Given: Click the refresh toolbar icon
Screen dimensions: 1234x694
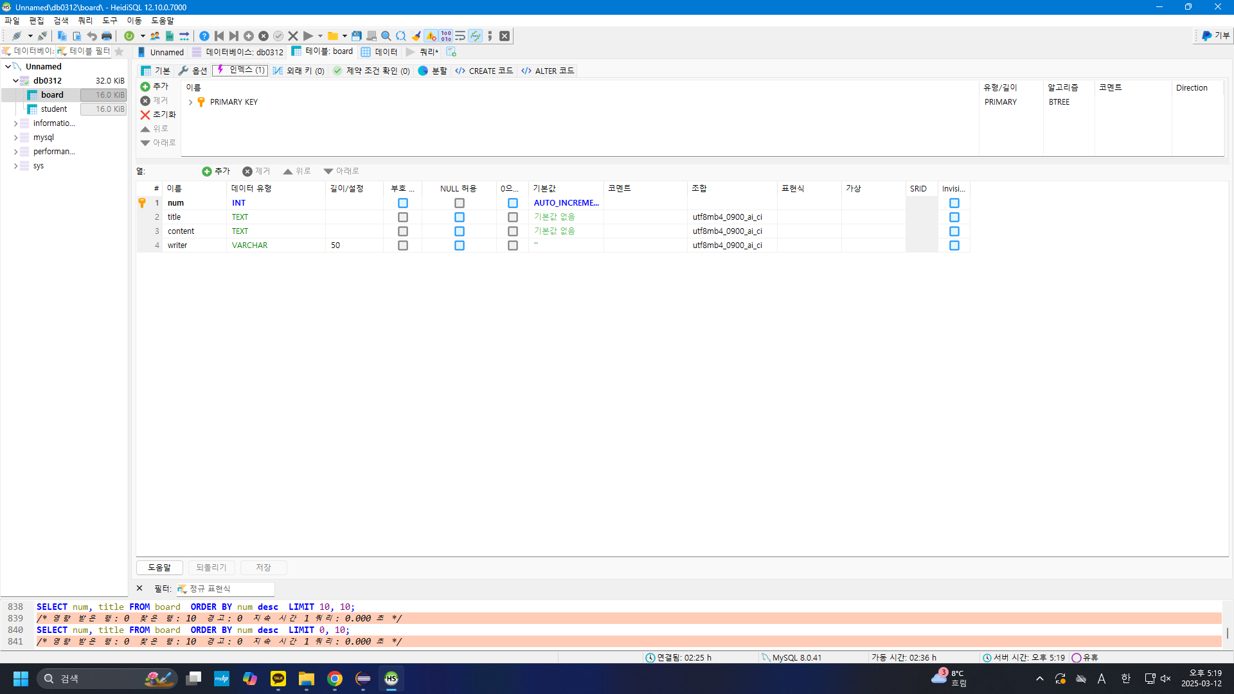Looking at the screenshot, I should [129, 36].
